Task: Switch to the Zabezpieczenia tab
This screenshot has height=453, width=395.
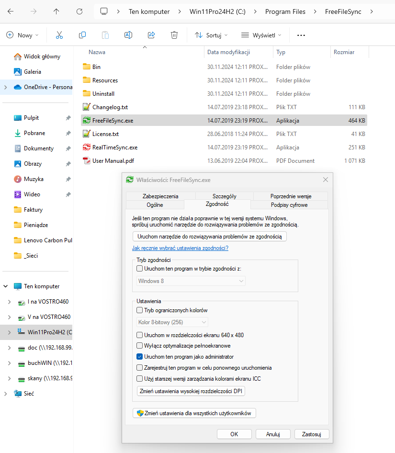Action: click(x=160, y=196)
